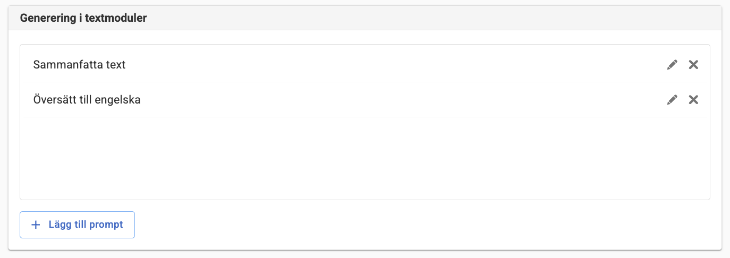Focus the Generering i textmoduler title text
Screen dimensions: 730x258
tap(83, 18)
